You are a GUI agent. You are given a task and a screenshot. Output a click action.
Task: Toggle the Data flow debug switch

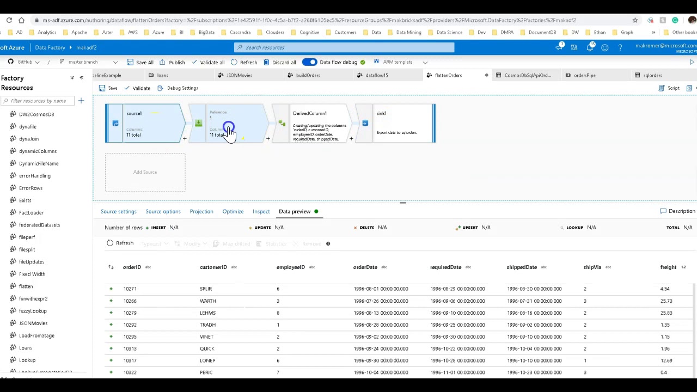[x=309, y=62]
